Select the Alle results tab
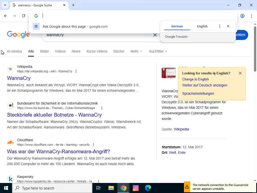Screen dimensions: 257x193 pyautogui.click(x=31, y=51)
